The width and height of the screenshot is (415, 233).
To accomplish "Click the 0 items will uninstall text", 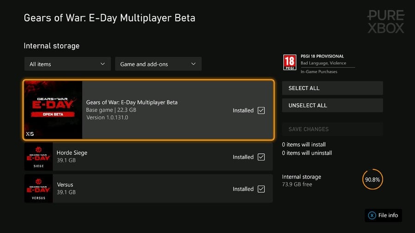I will [x=307, y=153].
